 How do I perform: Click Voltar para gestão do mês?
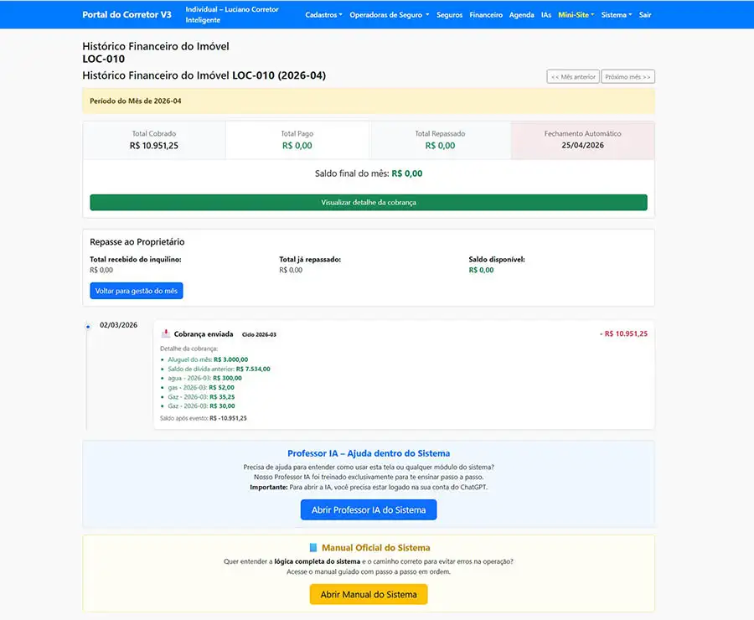(x=136, y=291)
